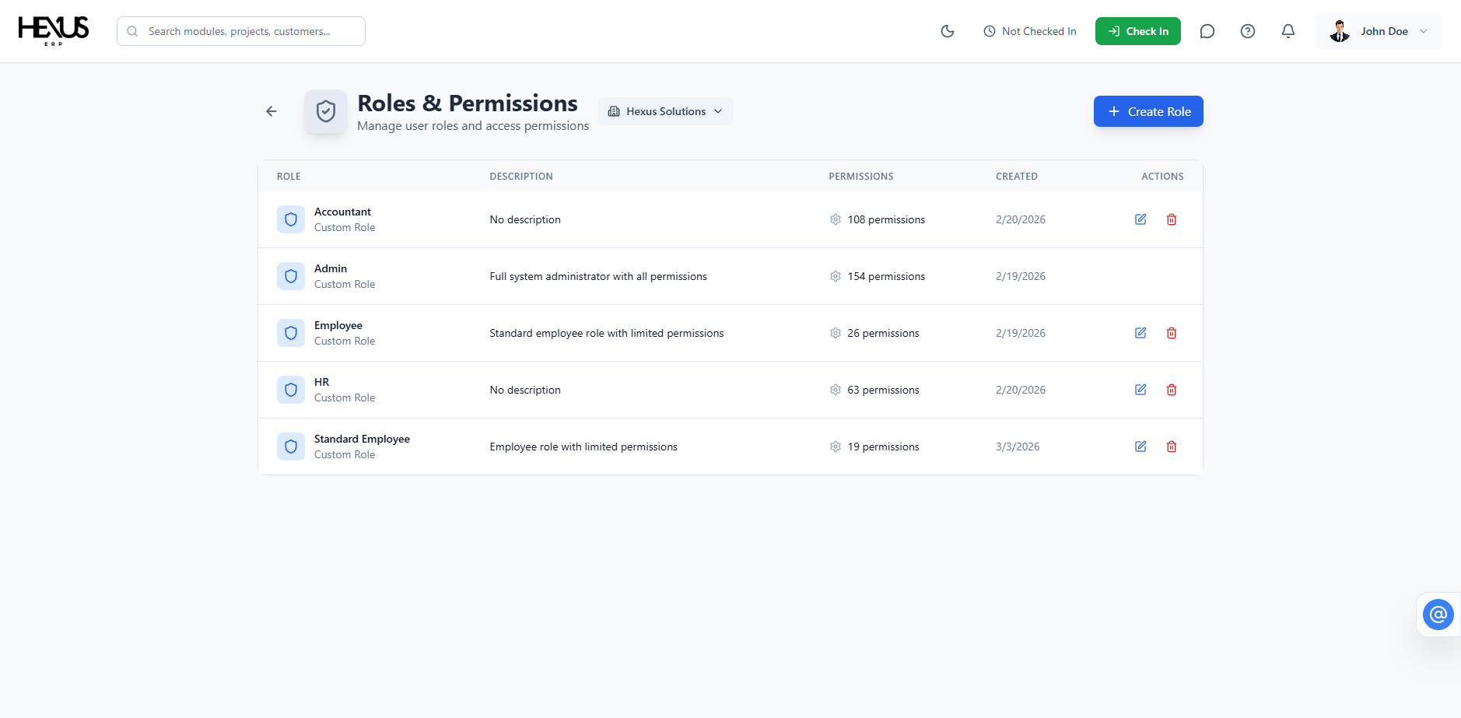Select the Standard Employee role name

point(362,439)
